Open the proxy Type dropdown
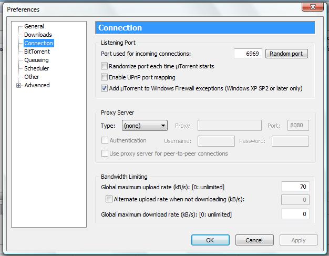 tap(145, 126)
